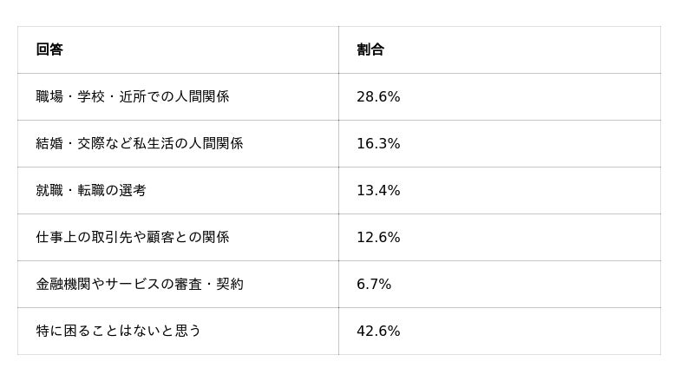Viewport: 694px width, 381px height.
Task: Click the 仕事上の取引先や顧客との関係 row text
Action: point(133,237)
